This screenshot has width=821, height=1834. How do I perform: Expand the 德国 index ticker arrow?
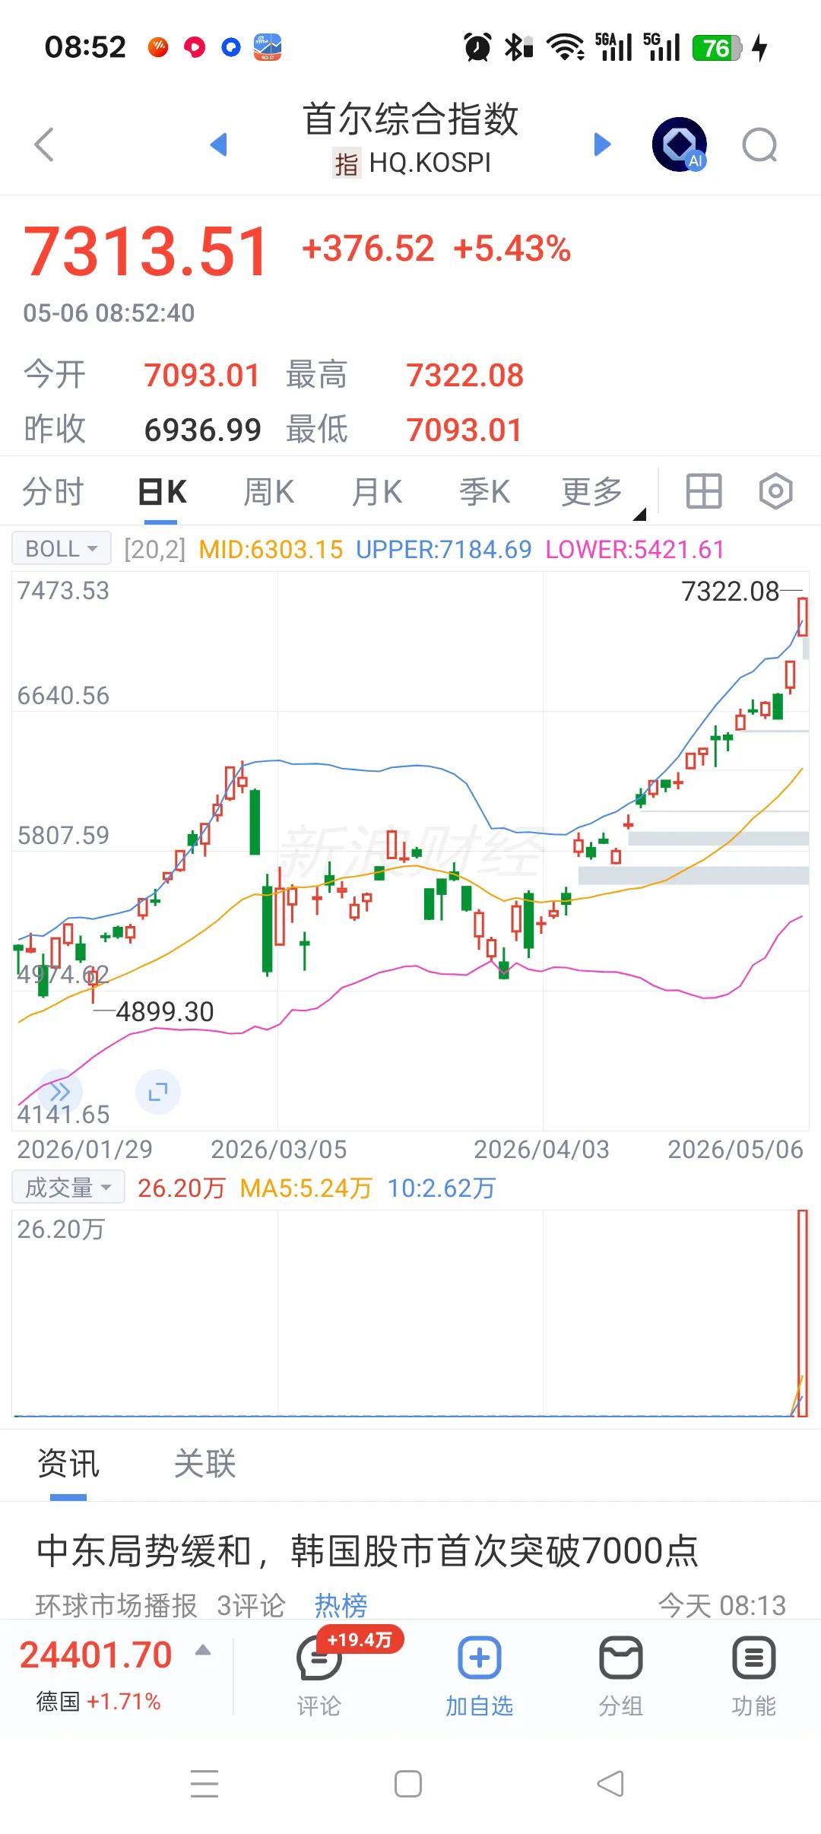click(203, 1649)
